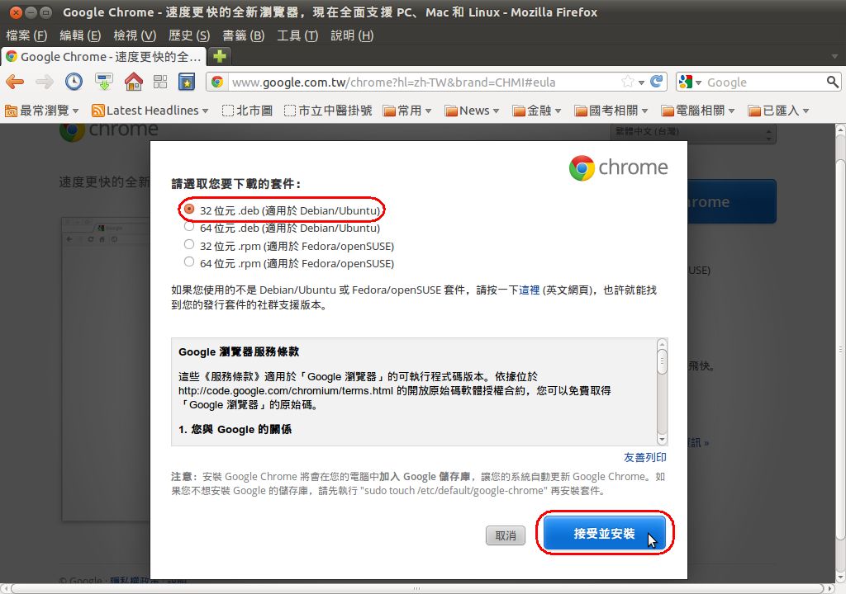Reload the page with refresh icon

point(656,82)
